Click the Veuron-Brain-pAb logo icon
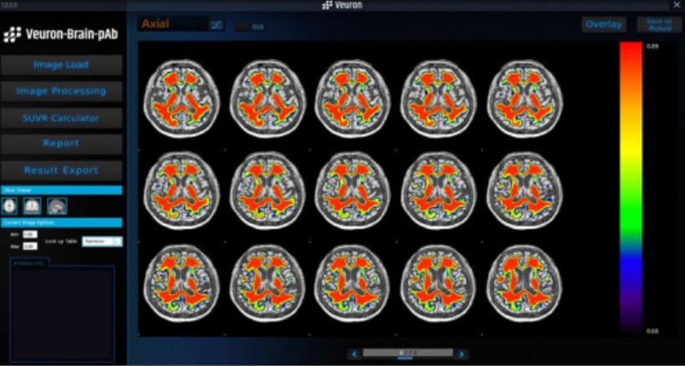The width and height of the screenshot is (685, 366). [11, 34]
